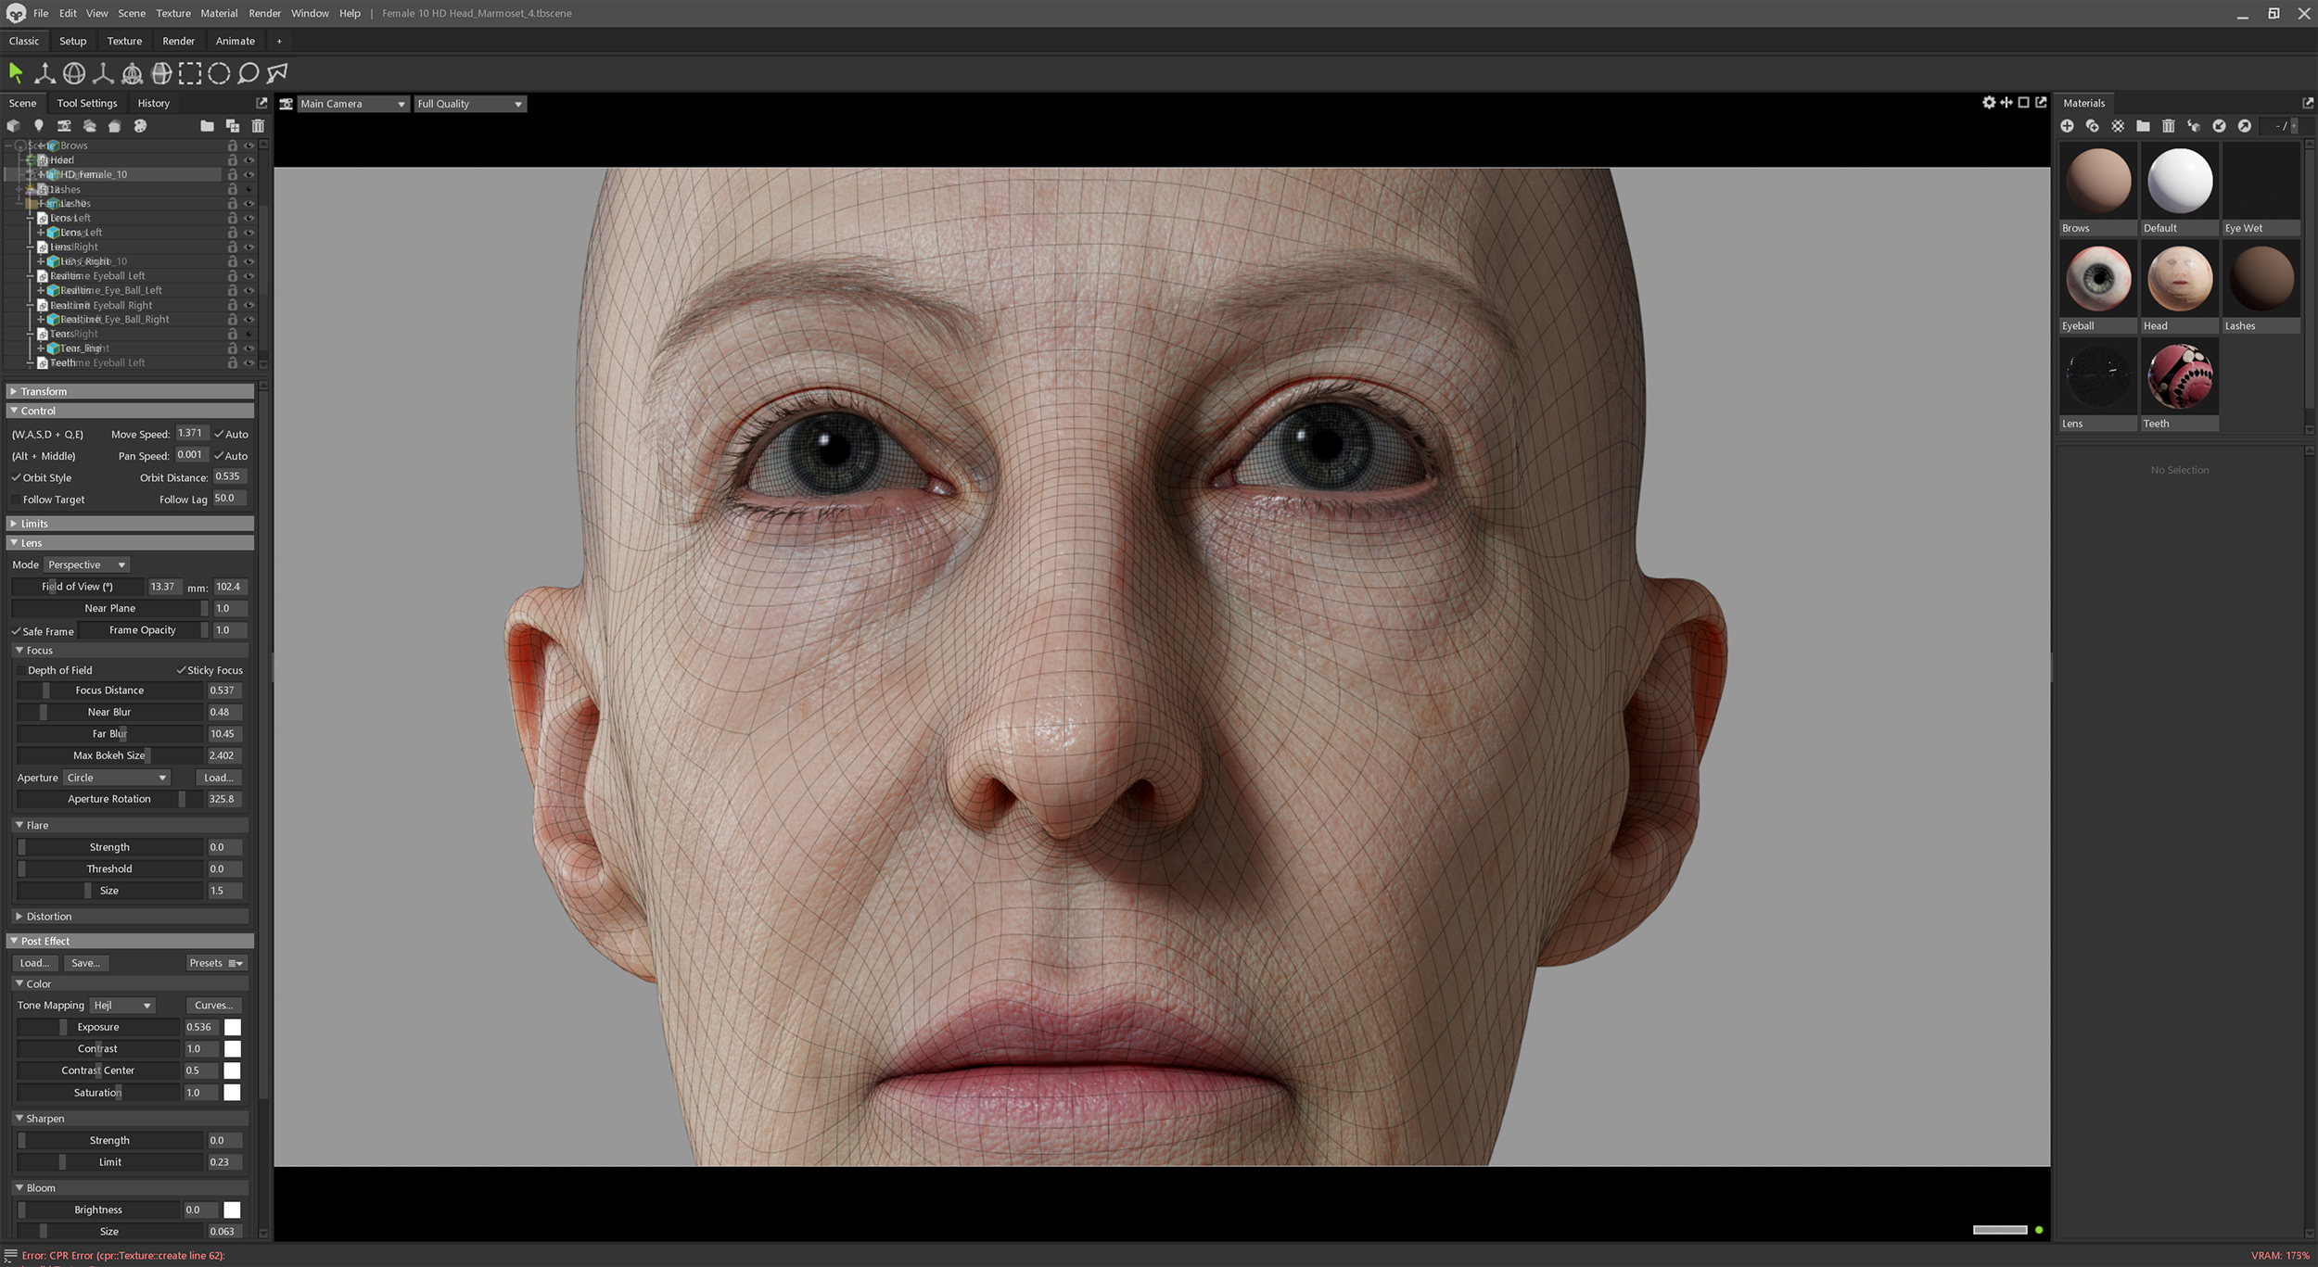The width and height of the screenshot is (2318, 1267).
Task: Load an aperture shape with the Load button
Action: (x=219, y=778)
